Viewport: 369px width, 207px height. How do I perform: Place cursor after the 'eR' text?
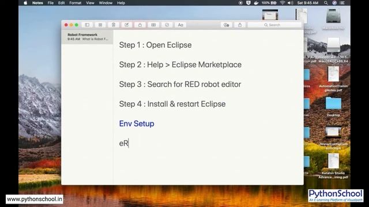pyautogui.click(x=129, y=143)
